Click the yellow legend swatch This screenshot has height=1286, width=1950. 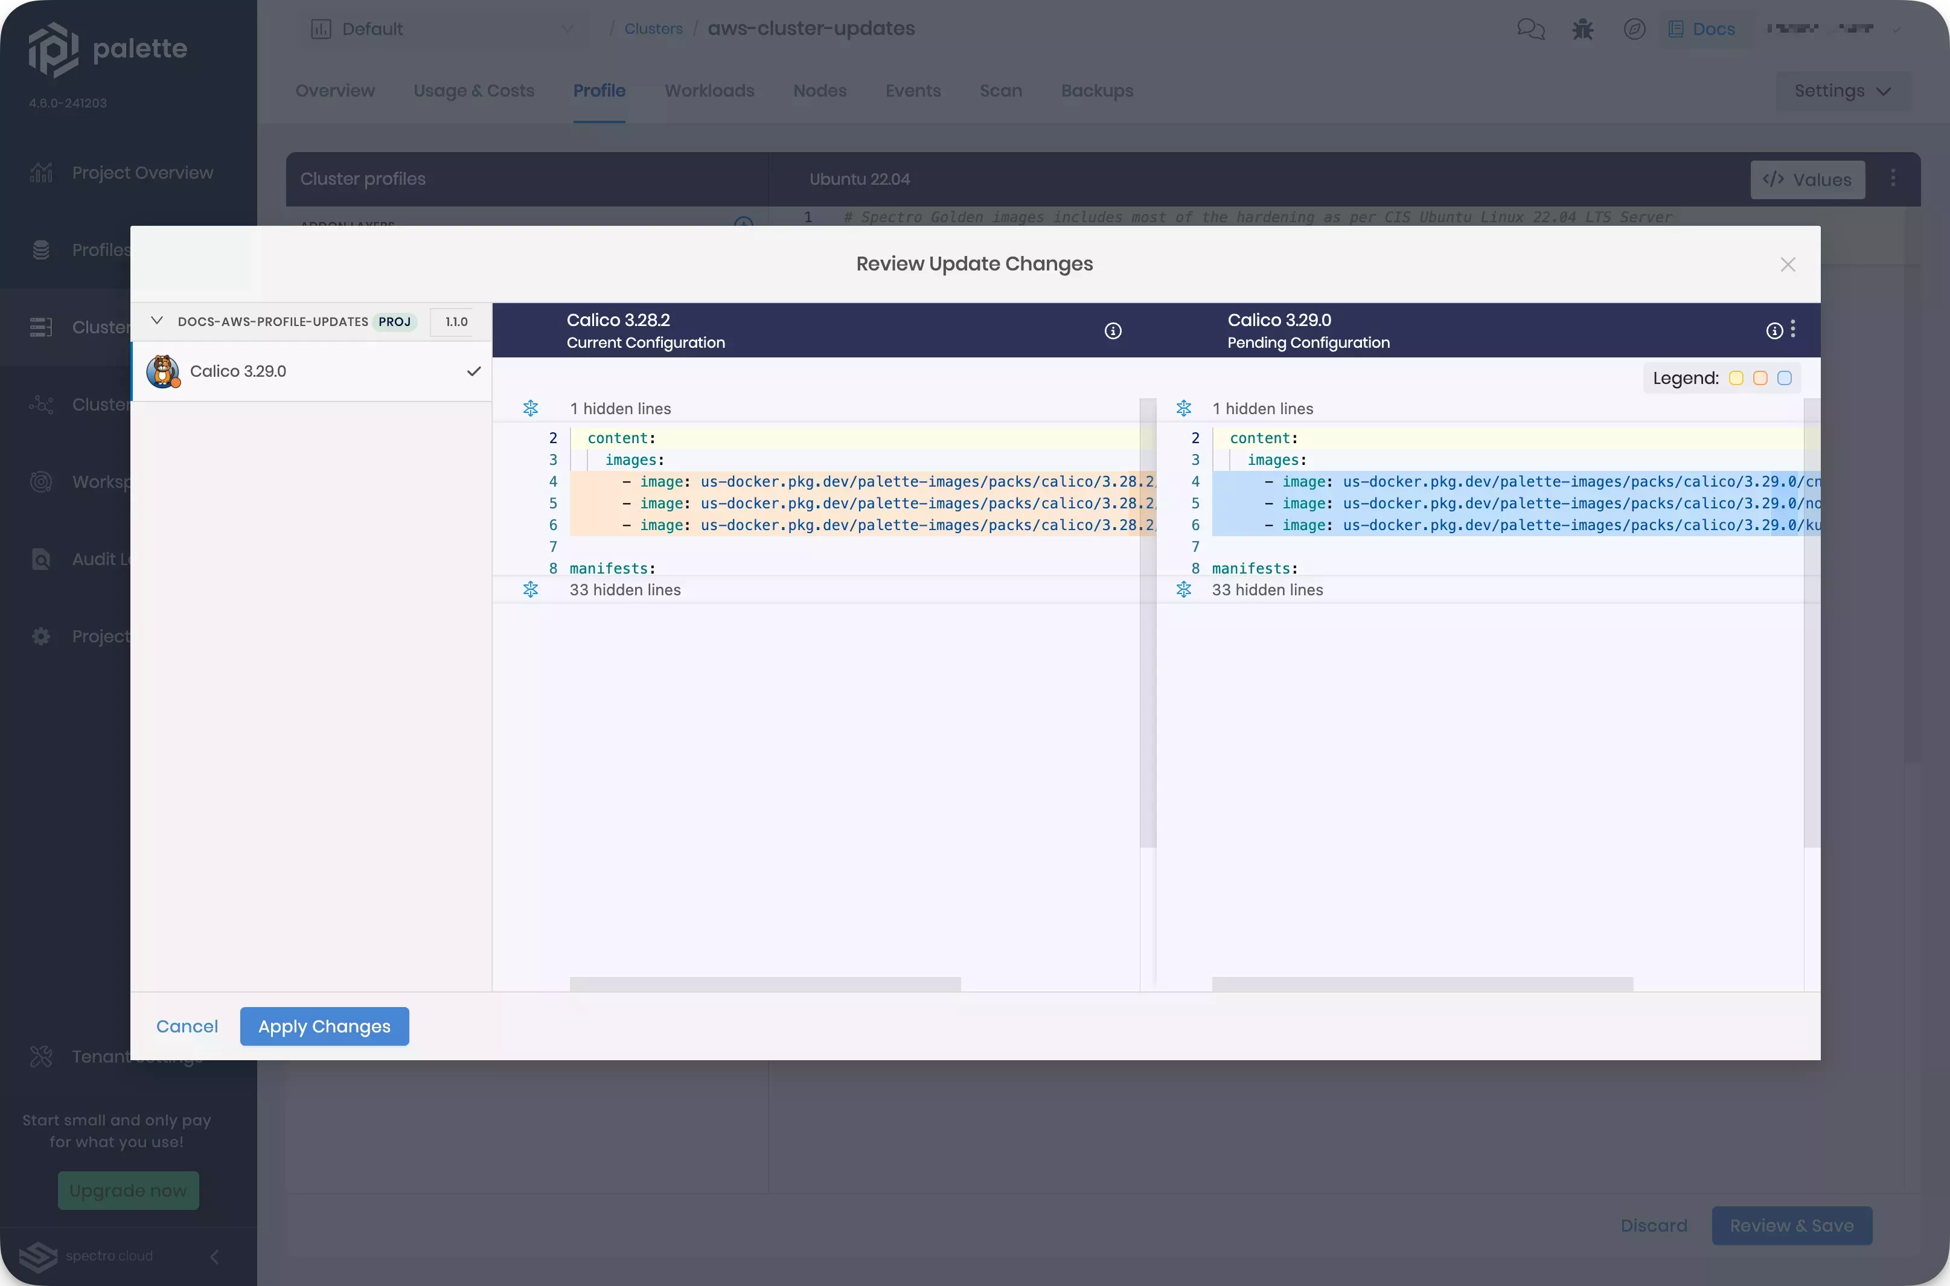(1736, 378)
